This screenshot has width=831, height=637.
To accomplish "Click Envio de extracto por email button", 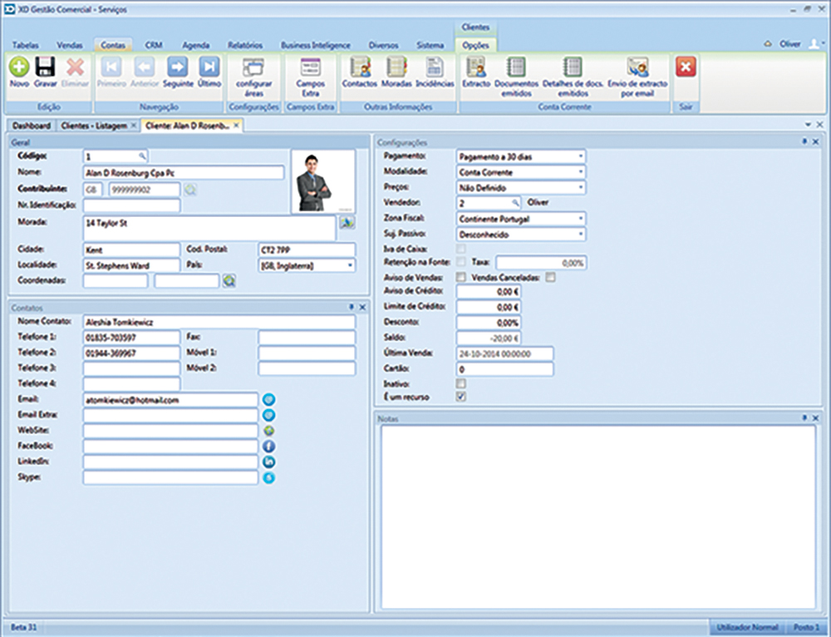I will 638,68.
